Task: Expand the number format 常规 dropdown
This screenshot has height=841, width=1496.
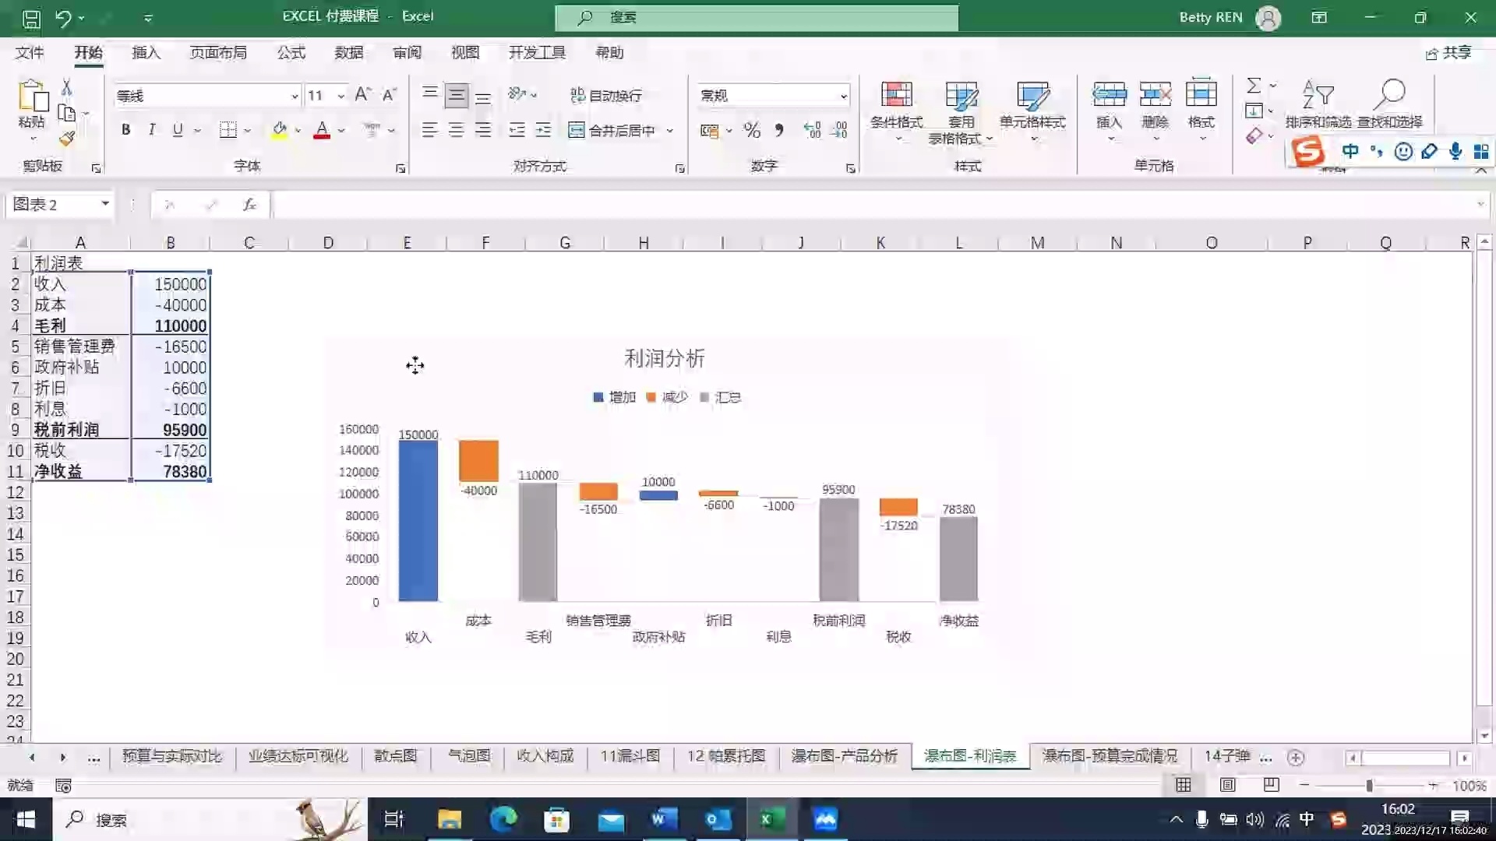Action: (x=845, y=95)
